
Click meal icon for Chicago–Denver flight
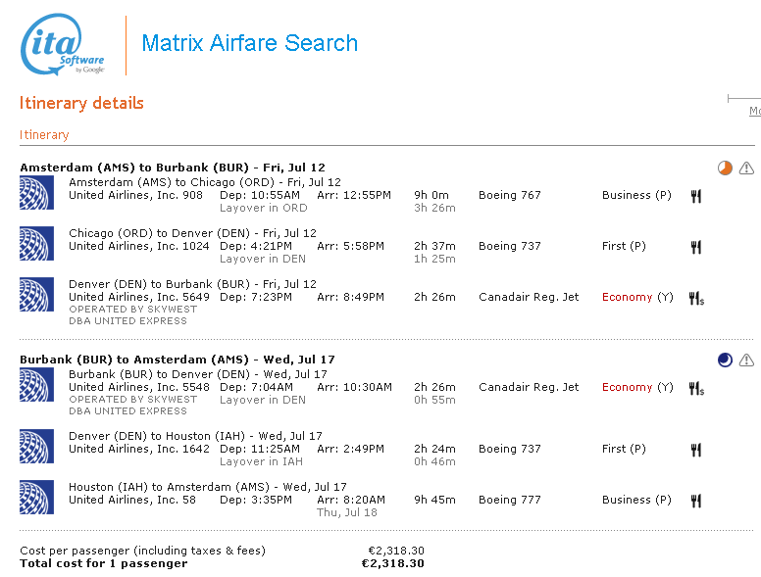[x=696, y=247]
